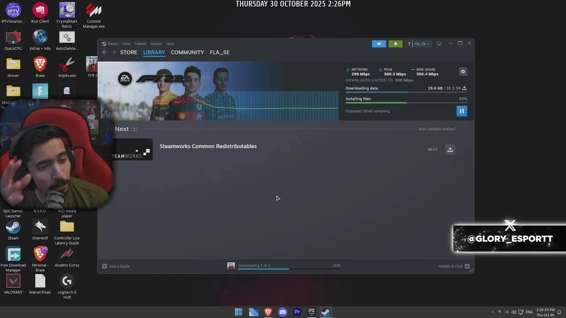Viewport: 566px width, 318px height.
Task: Click the Steam announcements megaphone icon
Action: tap(379, 44)
